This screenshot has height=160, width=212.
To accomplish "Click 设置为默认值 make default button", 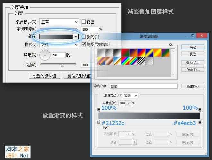I will (45, 76).
